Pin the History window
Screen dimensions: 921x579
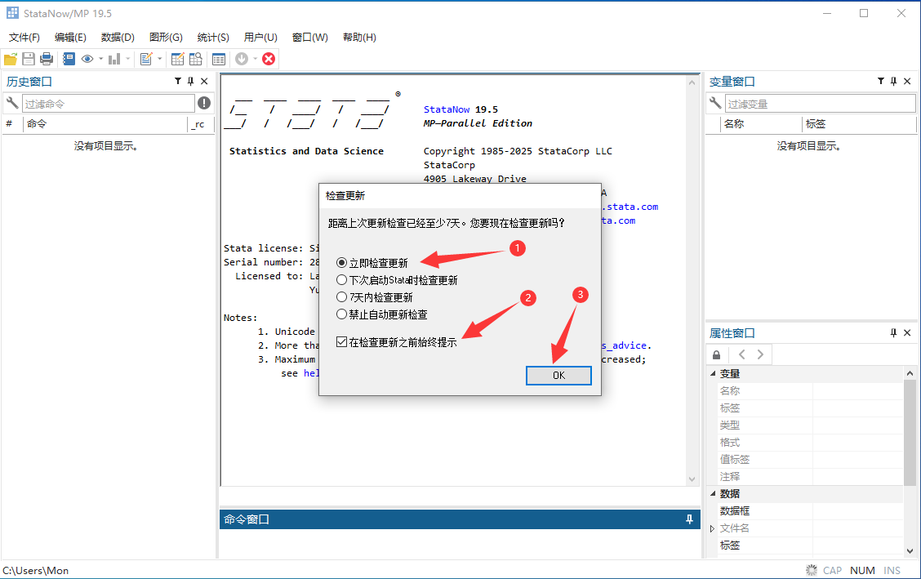click(190, 81)
